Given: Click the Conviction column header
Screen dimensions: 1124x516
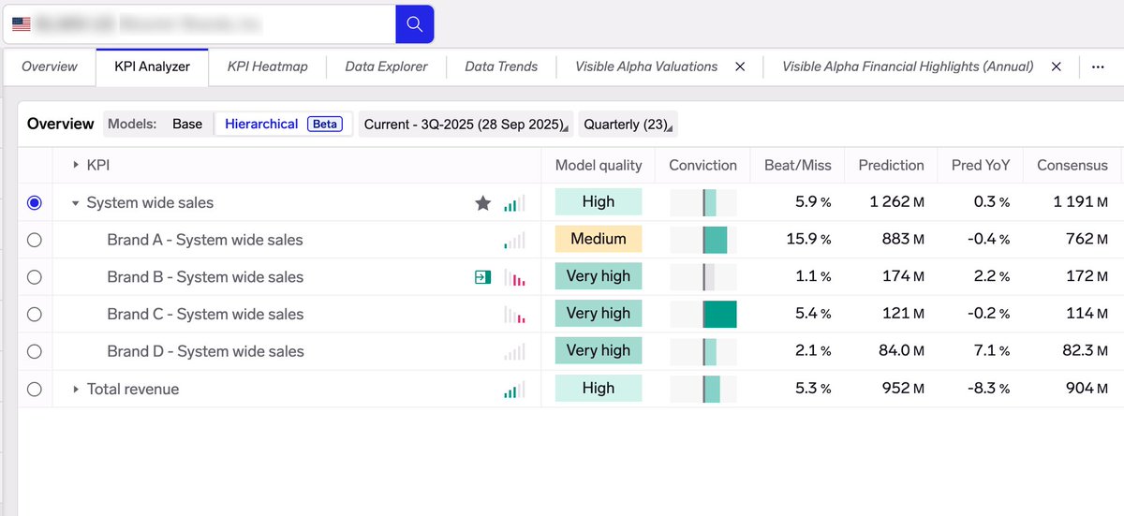Looking at the screenshot, I should [702, 165].
